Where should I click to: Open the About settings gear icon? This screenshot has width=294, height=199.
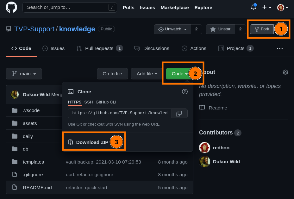pyautogui.click(x=285, y=72)
